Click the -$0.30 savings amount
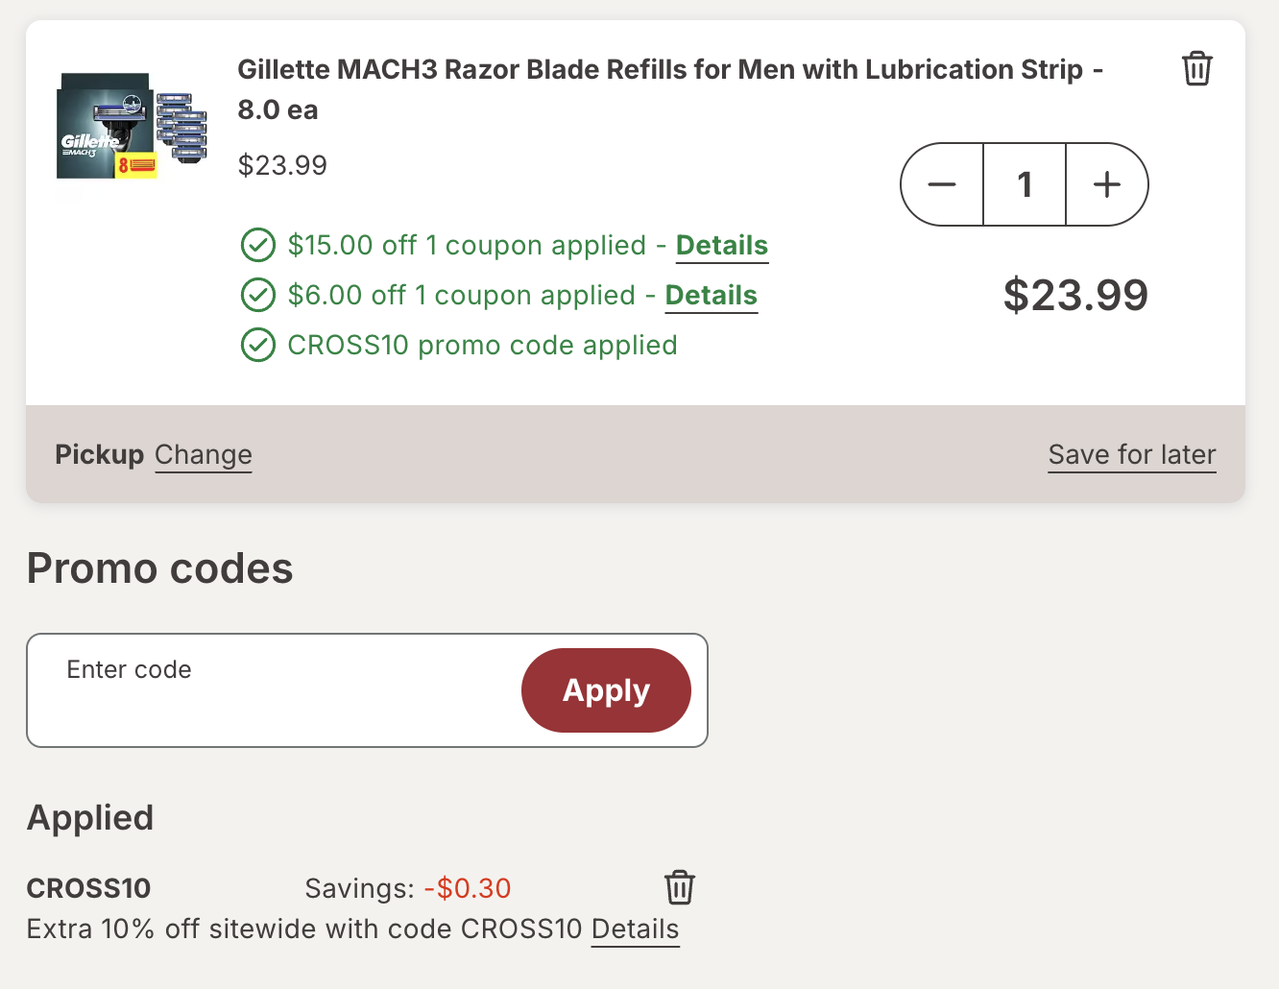 click(468, 888)
